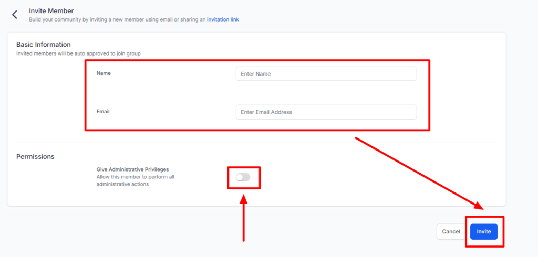Viewport: 538px width, 257px height.
Task: Click the Name field label
Action: tap(104, 73)
